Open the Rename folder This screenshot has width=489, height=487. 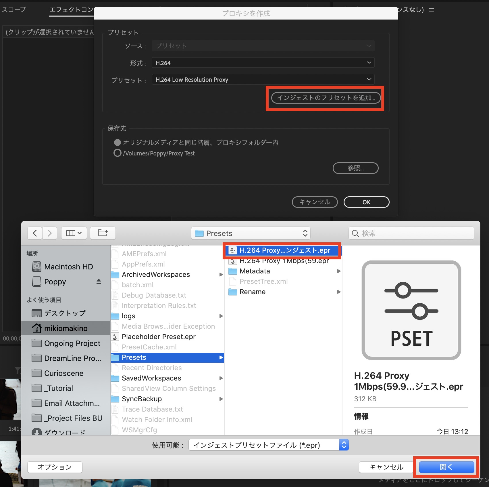click(252, 292)
